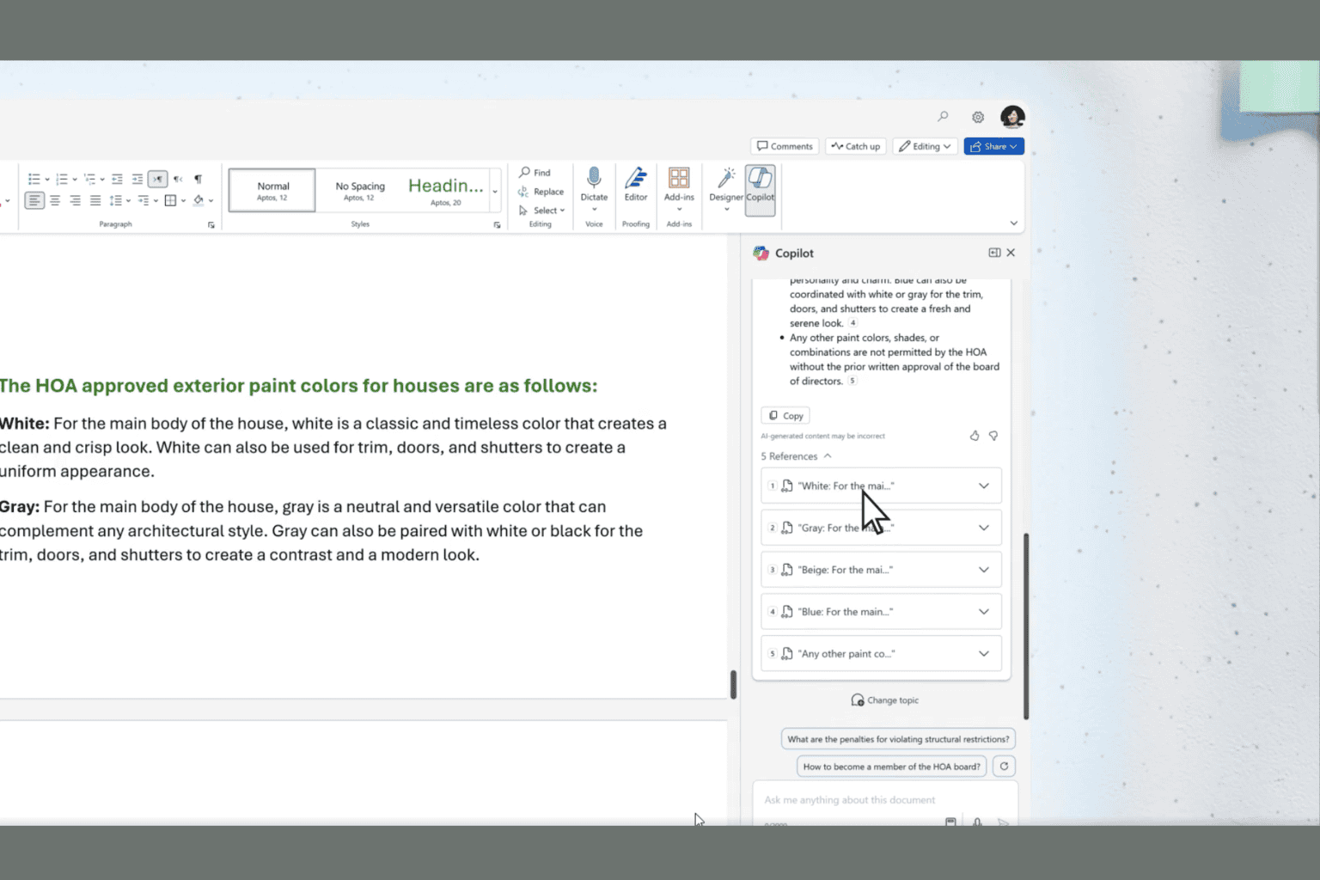Decrease the paragraph indent
Viewport: 1320px width, 880px height.
click(118, 179)
